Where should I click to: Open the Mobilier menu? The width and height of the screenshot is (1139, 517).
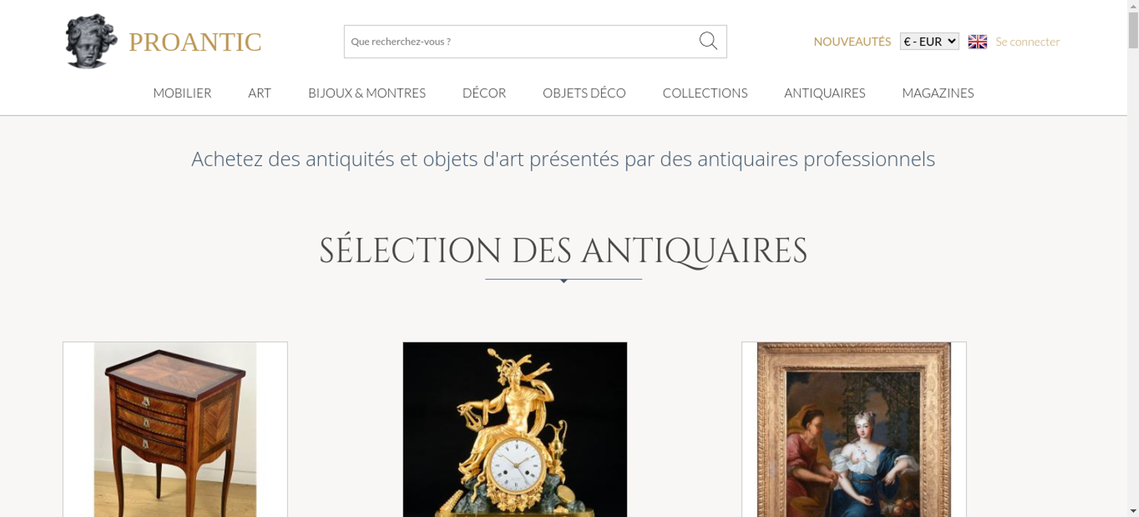(x=182, y=93)
